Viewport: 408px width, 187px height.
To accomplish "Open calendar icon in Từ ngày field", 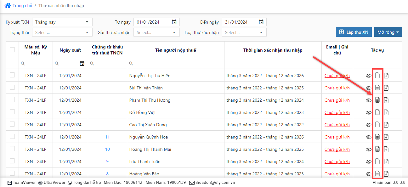I will [174, 22].
